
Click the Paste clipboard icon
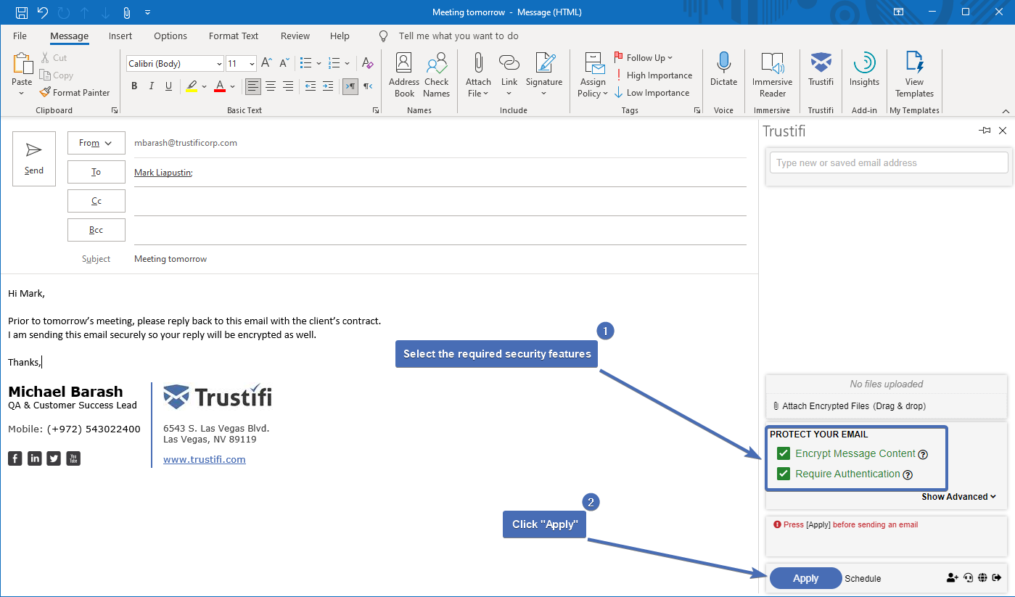click(x=22, y=64)
